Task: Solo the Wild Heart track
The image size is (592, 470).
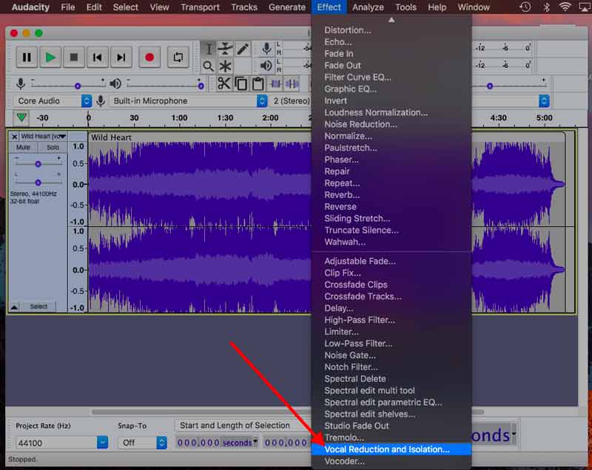Action: [53, 147]
